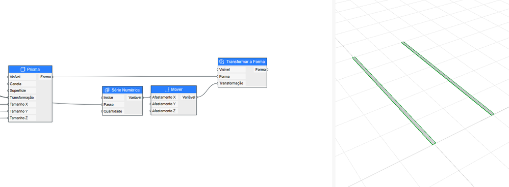Click the Iniciar input of Série Numérica
This screenshot has height=187, width=509.
click(x=113, y=98)
